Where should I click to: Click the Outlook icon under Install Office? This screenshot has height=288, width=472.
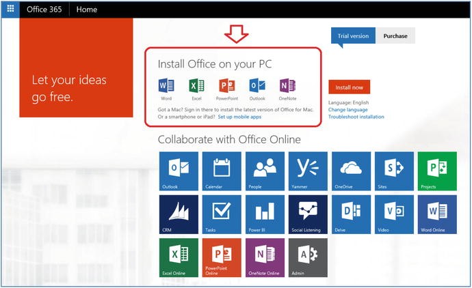(x=257, y=86)
